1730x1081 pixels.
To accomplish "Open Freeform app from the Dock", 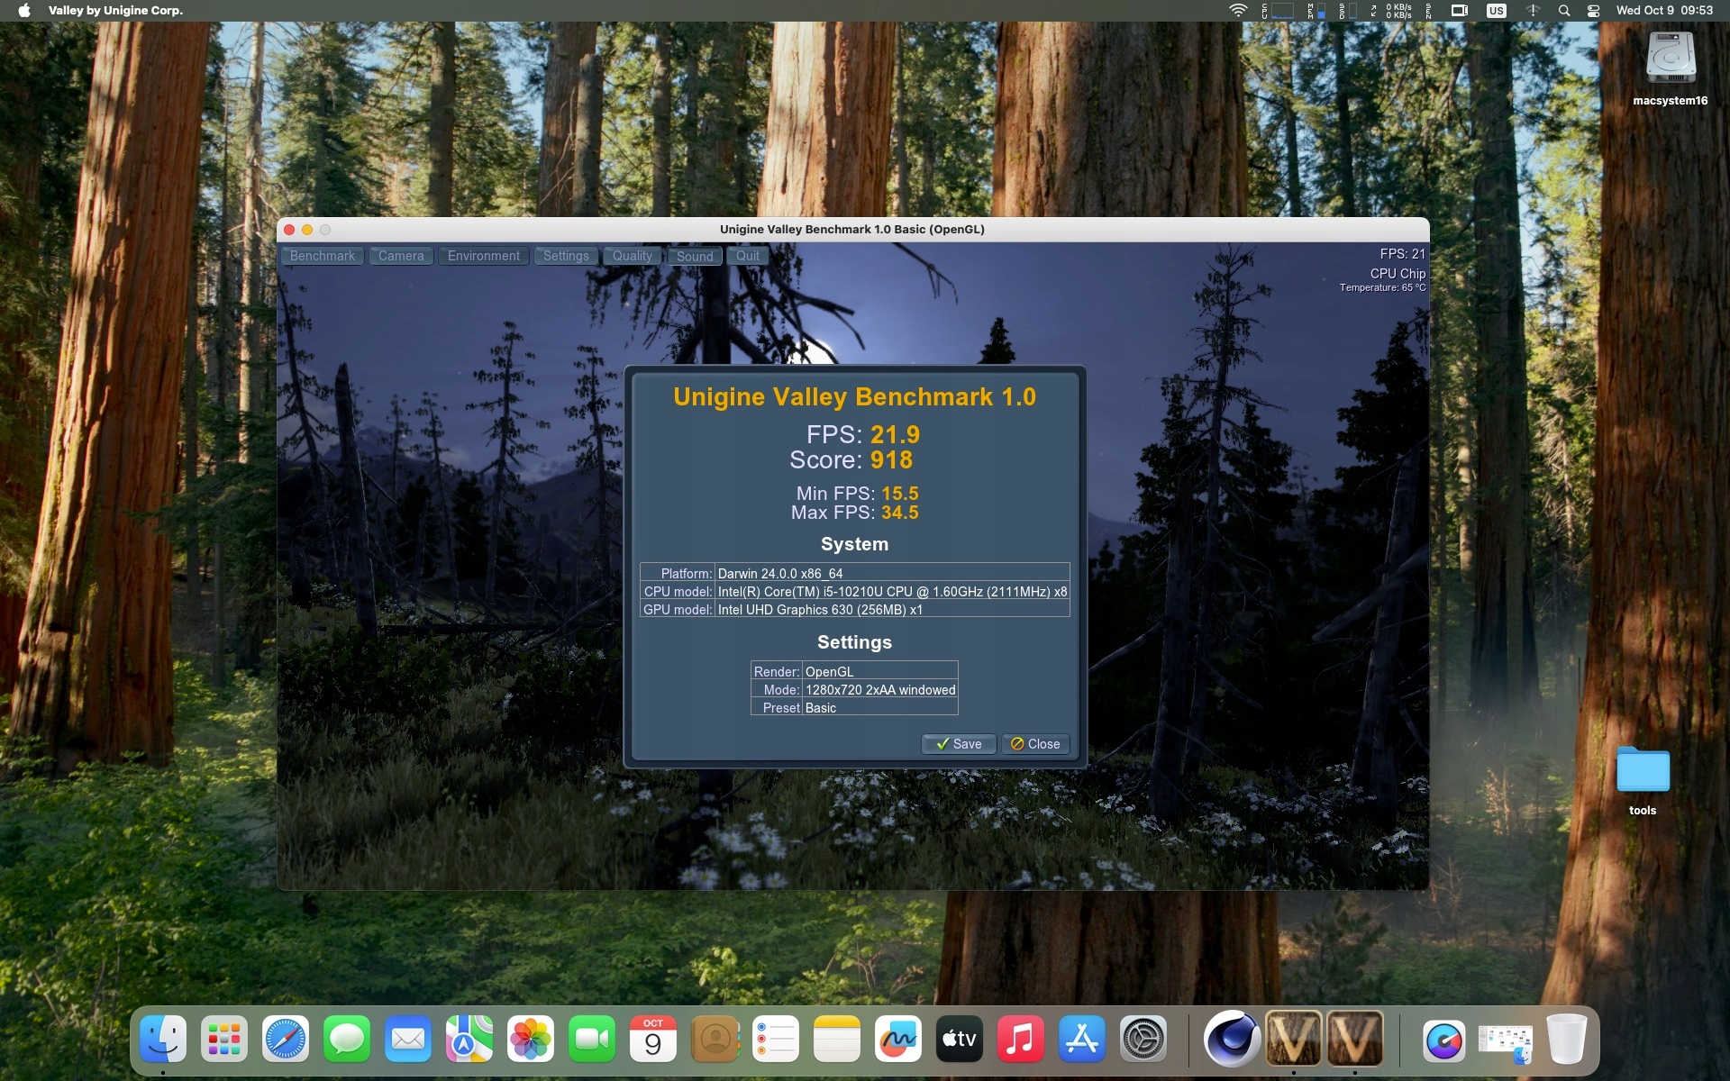I will coord(898,1040).
